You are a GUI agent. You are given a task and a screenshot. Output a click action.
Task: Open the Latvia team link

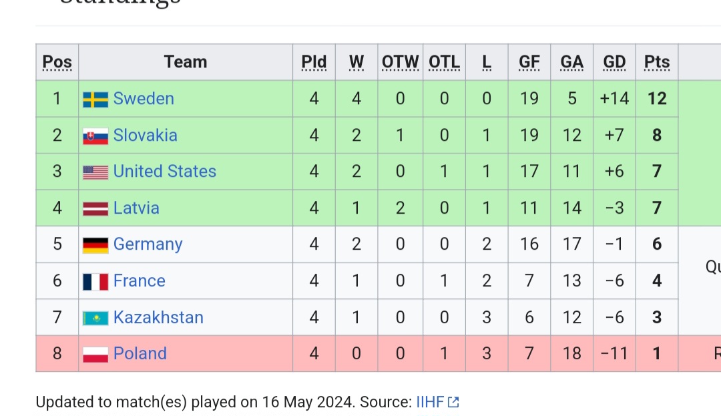coord(136,208)
